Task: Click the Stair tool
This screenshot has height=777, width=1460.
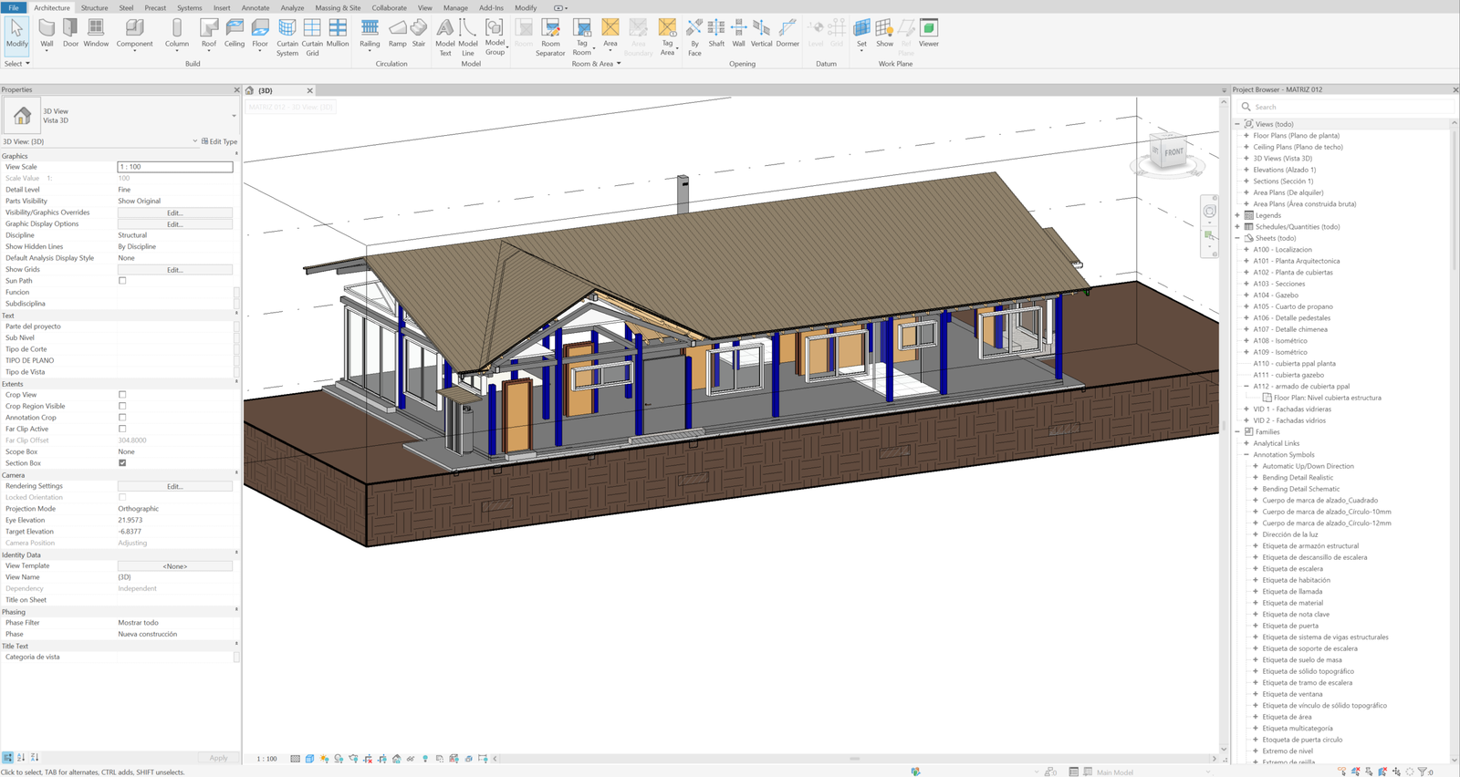Action: 419,33
